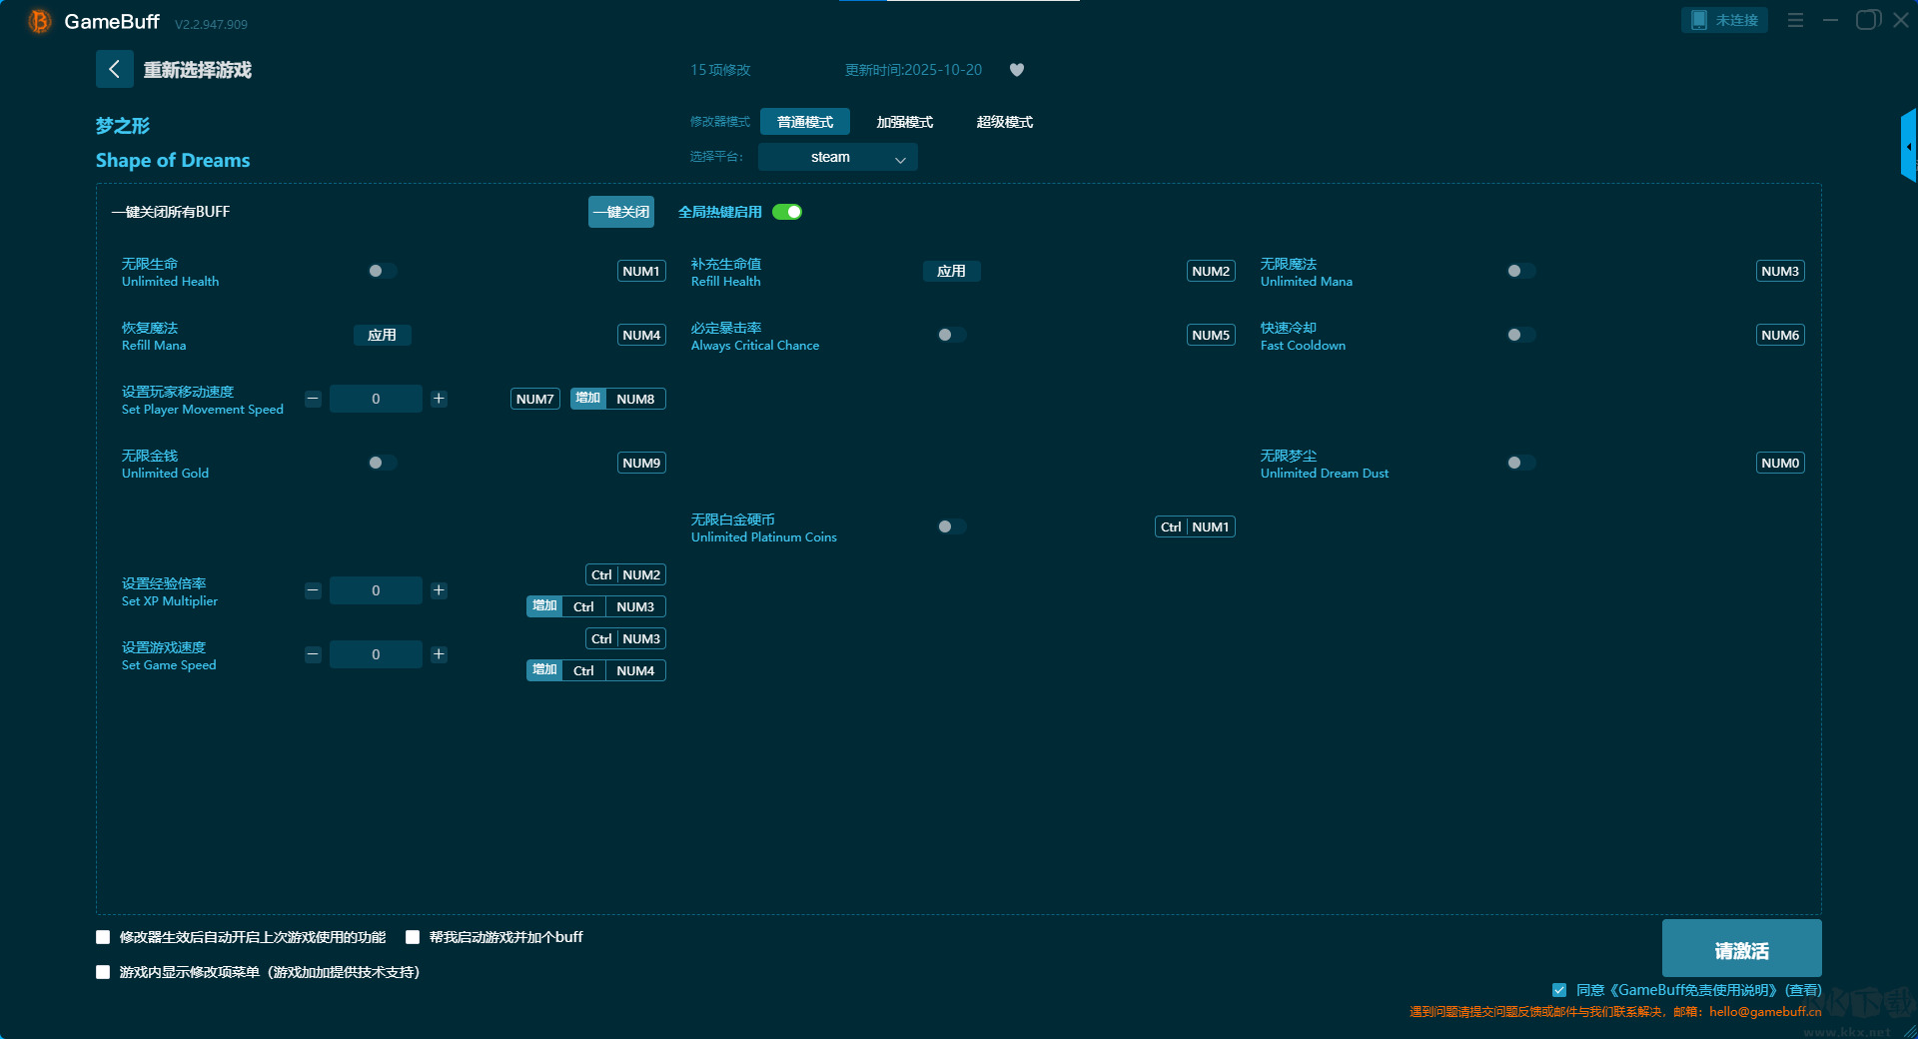
Task: Turn on Always Critical Chance
Action: [951, 335]
